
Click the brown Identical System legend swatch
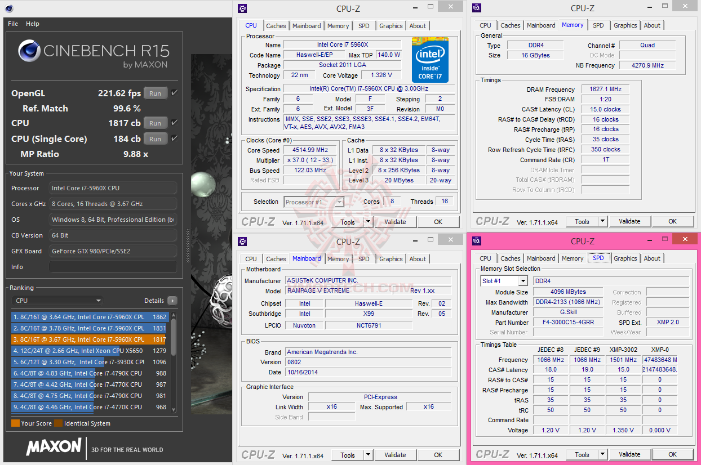(58, 423)
